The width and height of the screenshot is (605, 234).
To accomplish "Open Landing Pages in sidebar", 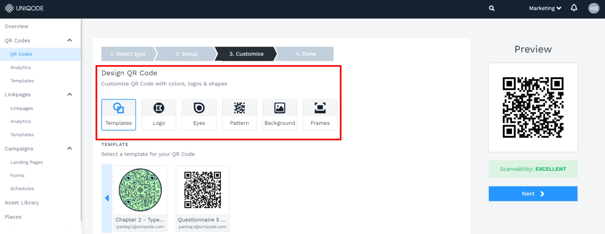I will pos(26,162).
